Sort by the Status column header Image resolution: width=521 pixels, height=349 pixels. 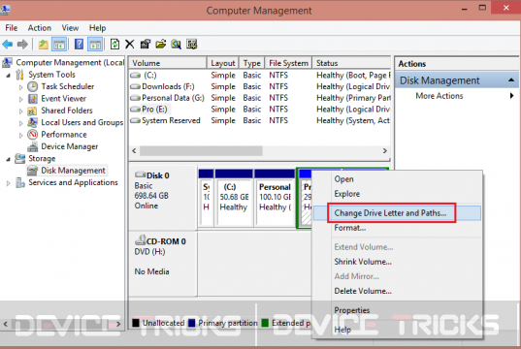(351, 63)
